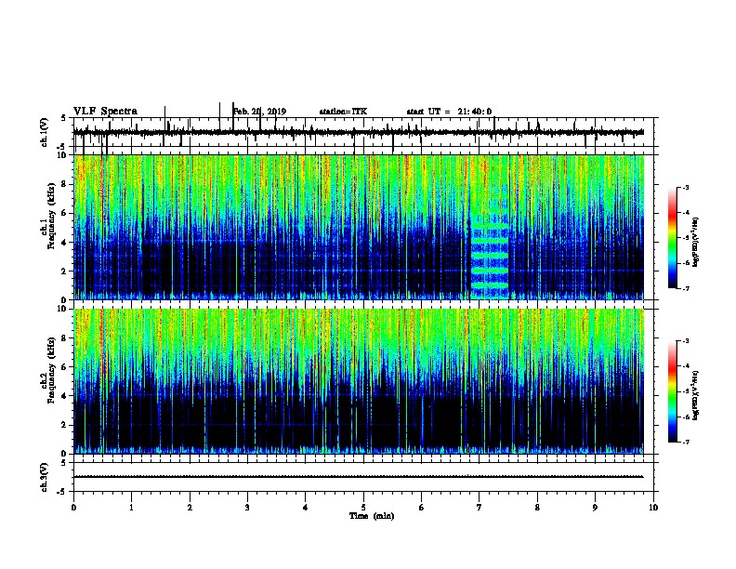This screenshot has height=569, width=736.
Task: Click time tick label "5" on the x-axis
Action: click(363, 508)
